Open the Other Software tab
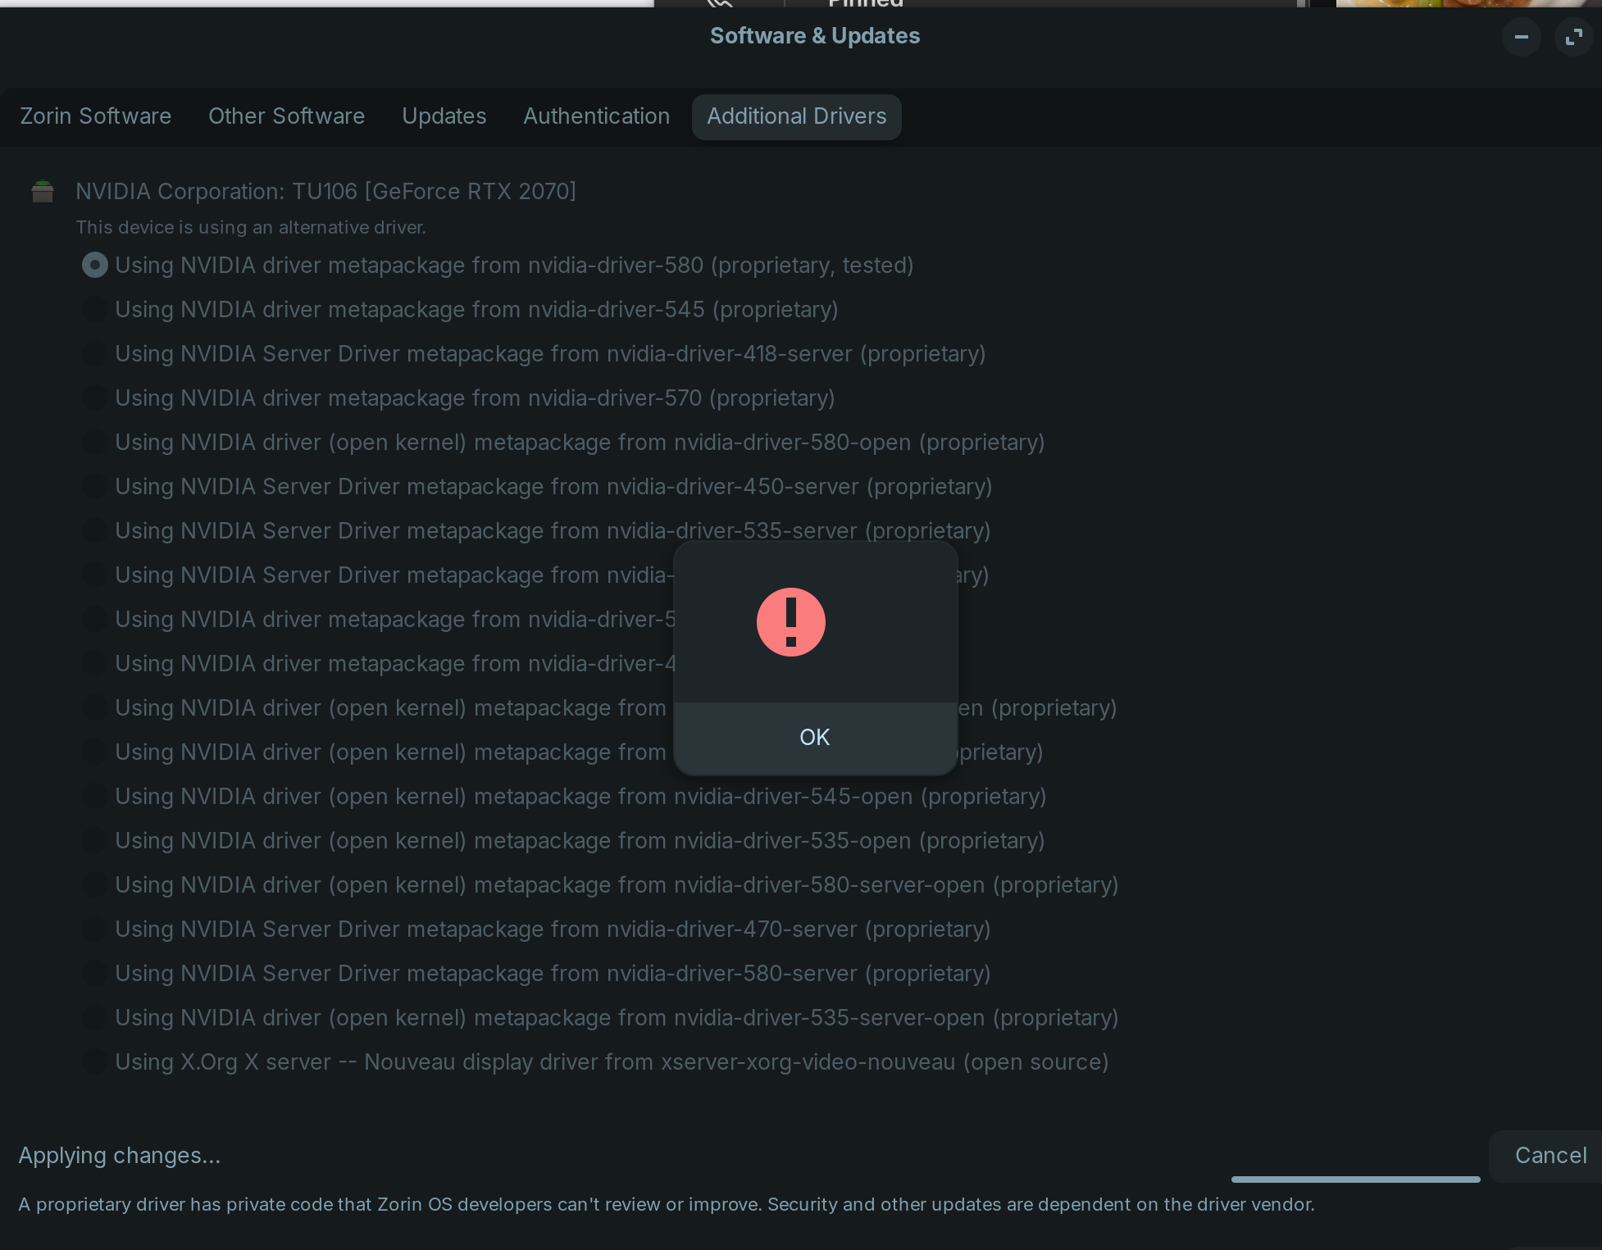The image size is (1602, 1250). pyautogui.click(x=286, y=116)
